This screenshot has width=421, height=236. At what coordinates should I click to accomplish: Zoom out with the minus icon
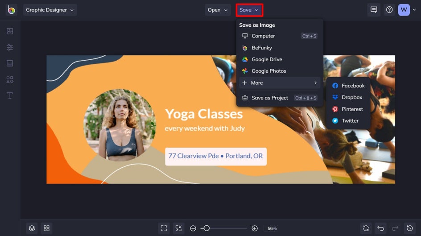coord(193,228)
